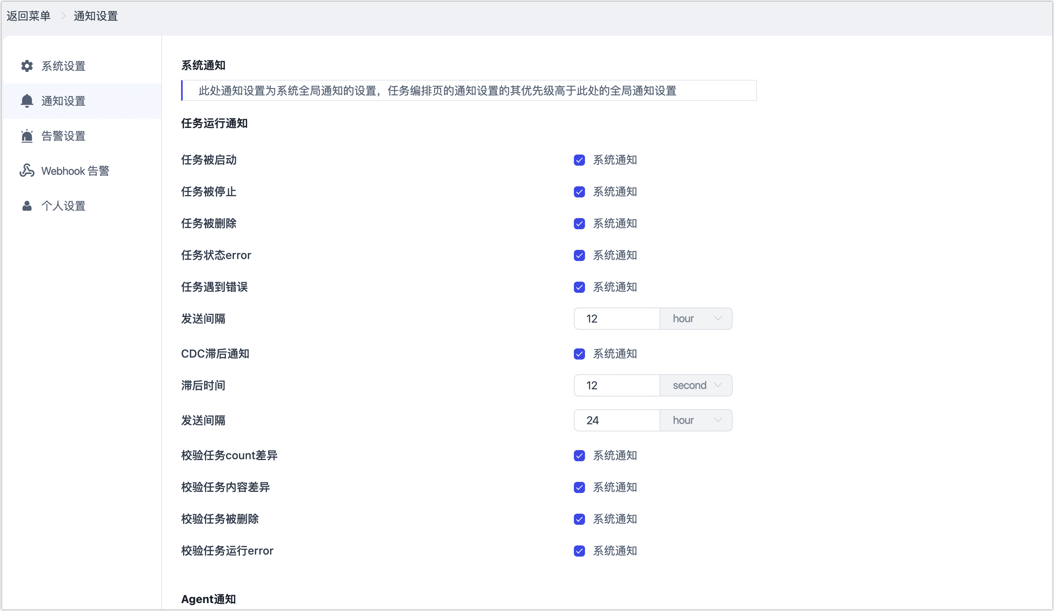This screenshot has height=611, width=1054.
Task: Open the hour dropdown beside value 24
Action: pyautogui.click(x=696, y=421)
